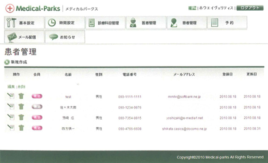
Task: Toggle membership badge for 四方慎一
Action: click(37, 128)
